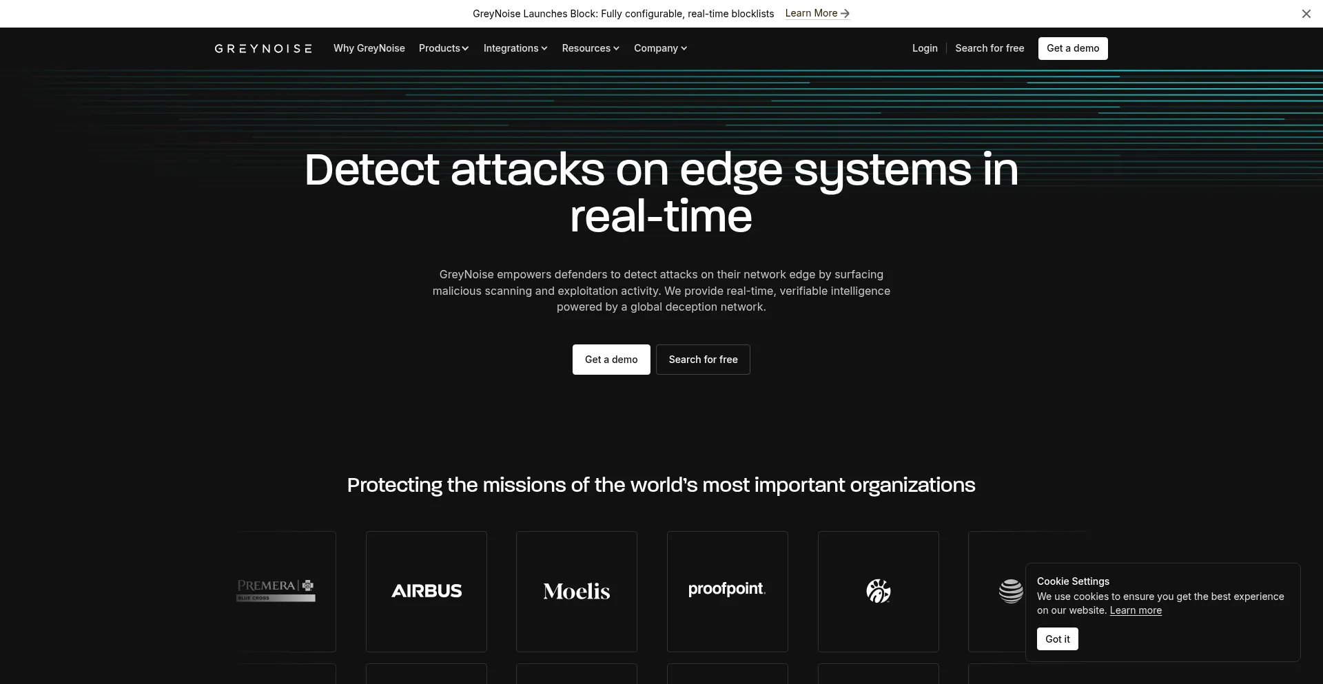Click Login in the top navigation

(x=925, y=48)
